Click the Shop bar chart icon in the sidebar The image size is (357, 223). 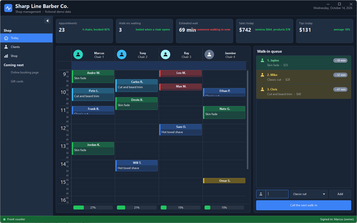(6, 56)
